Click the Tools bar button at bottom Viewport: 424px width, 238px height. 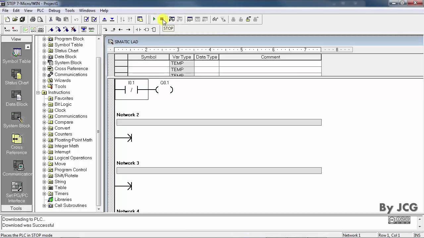pos(16,208)
